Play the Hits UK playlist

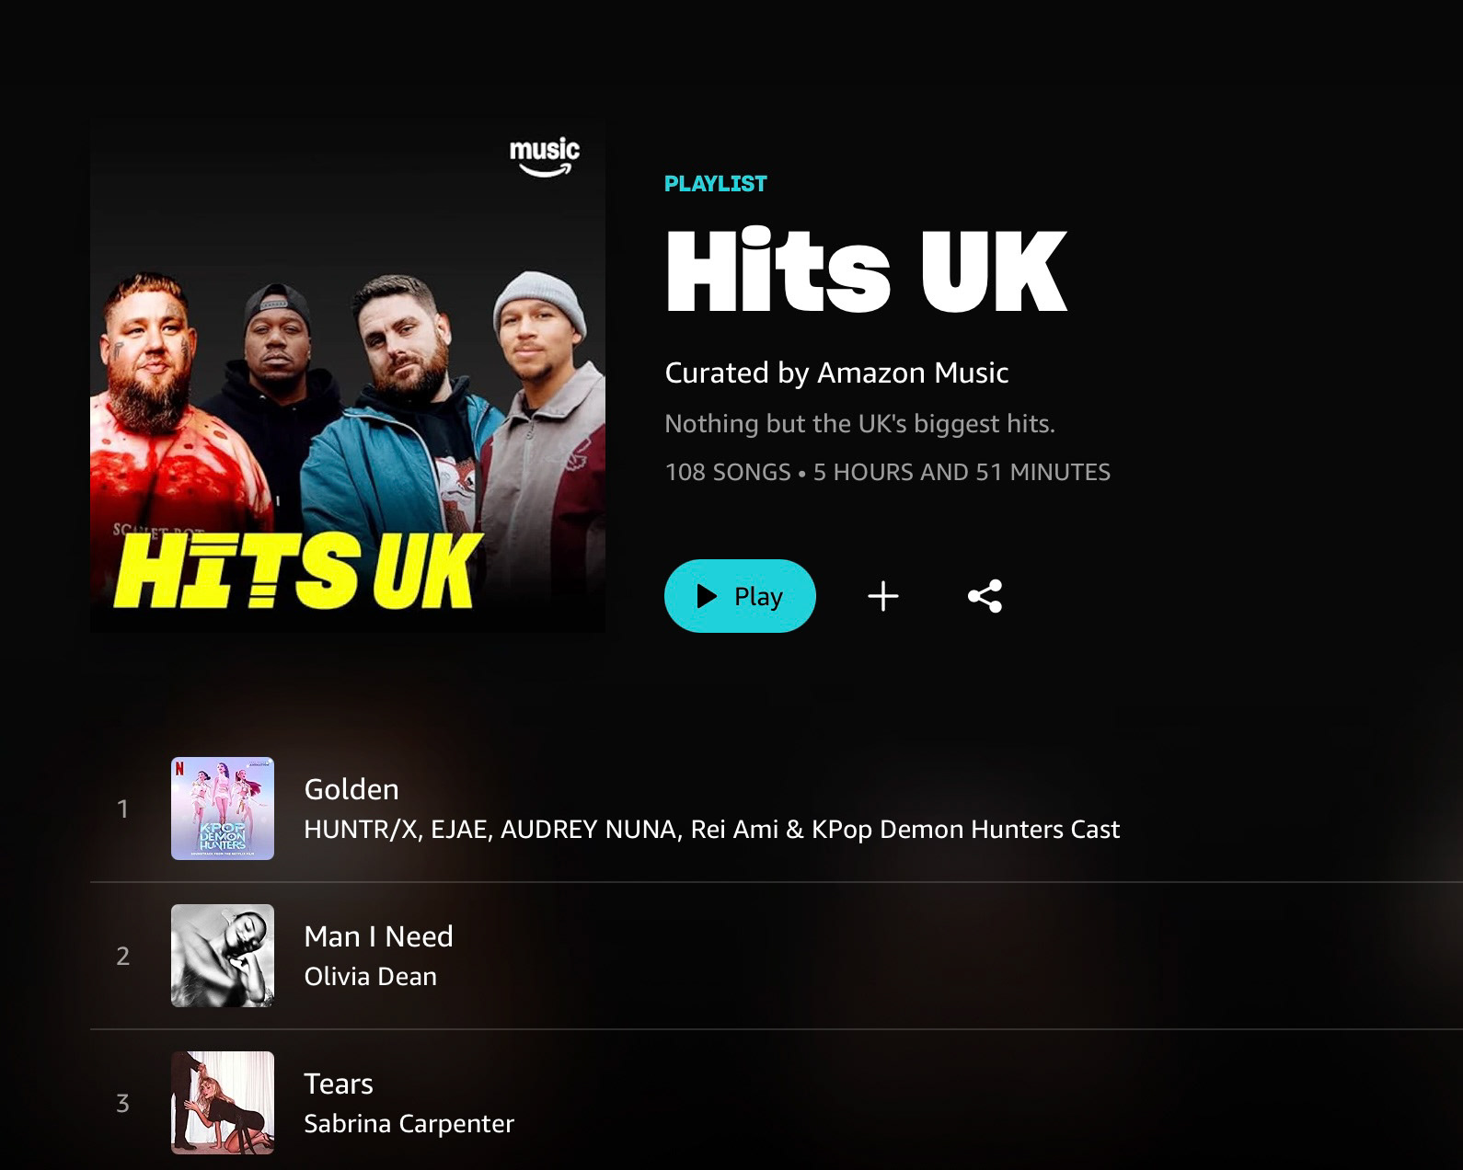(x=740, y=596)
